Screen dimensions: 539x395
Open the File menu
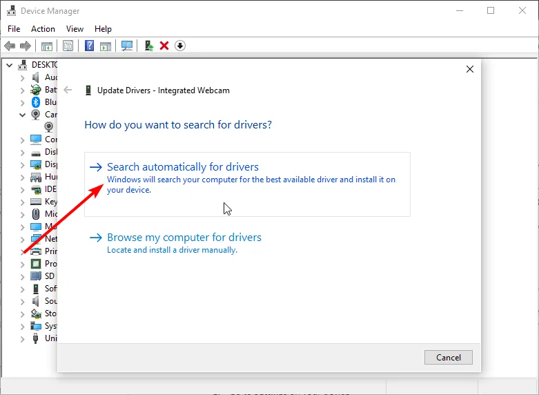tap(14, 29)
